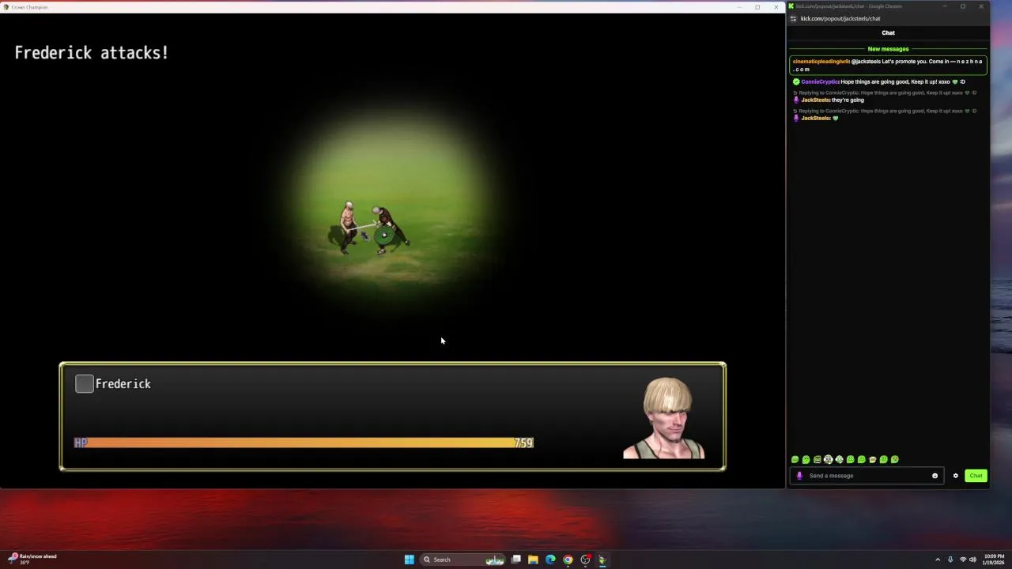Click the taskbar Search box
Viewport: 1012px width, 569px height.
coord(464,560)
